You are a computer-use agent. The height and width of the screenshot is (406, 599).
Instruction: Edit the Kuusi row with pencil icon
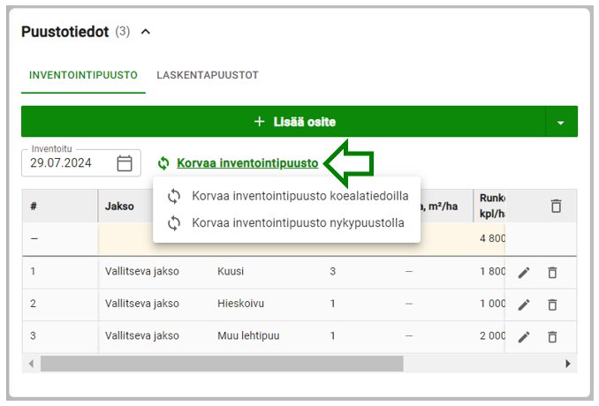pyautogui.click(x=524, y=273)
